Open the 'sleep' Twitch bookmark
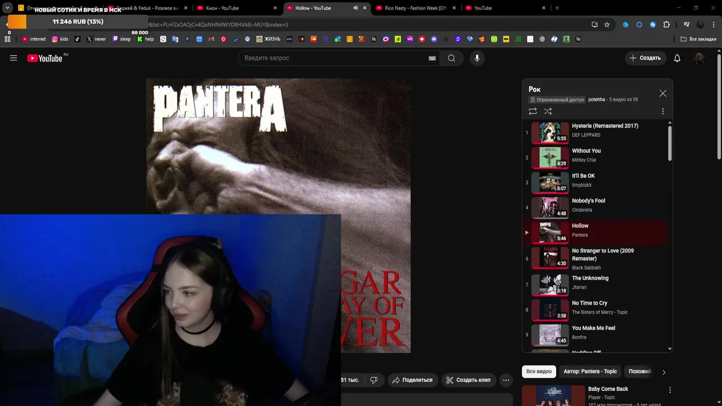Image resolution: width=722 pixels, height=406 pixels. click(x=121, y=39)
